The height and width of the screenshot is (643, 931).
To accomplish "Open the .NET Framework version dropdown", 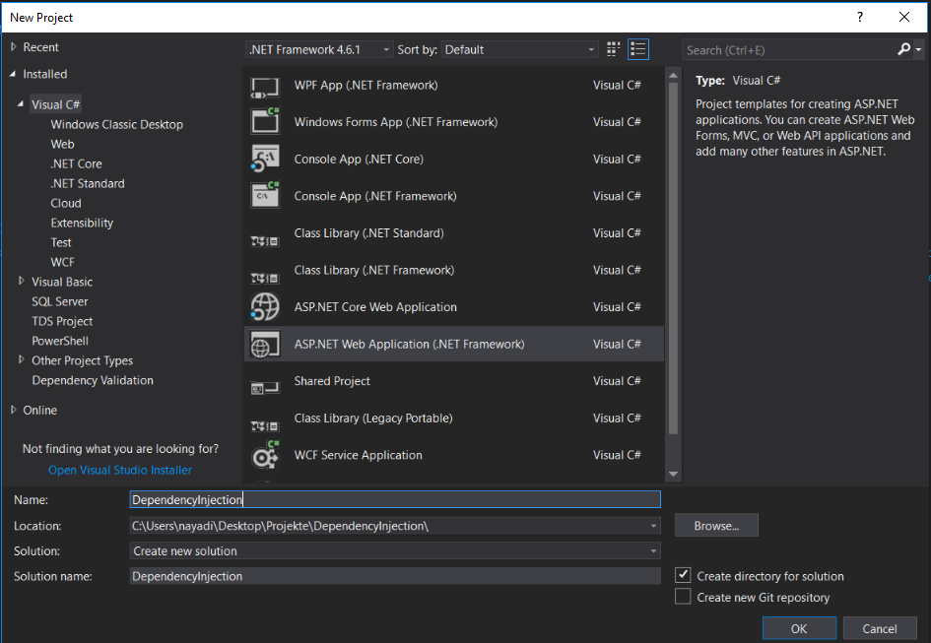I will tap(319, 49).
